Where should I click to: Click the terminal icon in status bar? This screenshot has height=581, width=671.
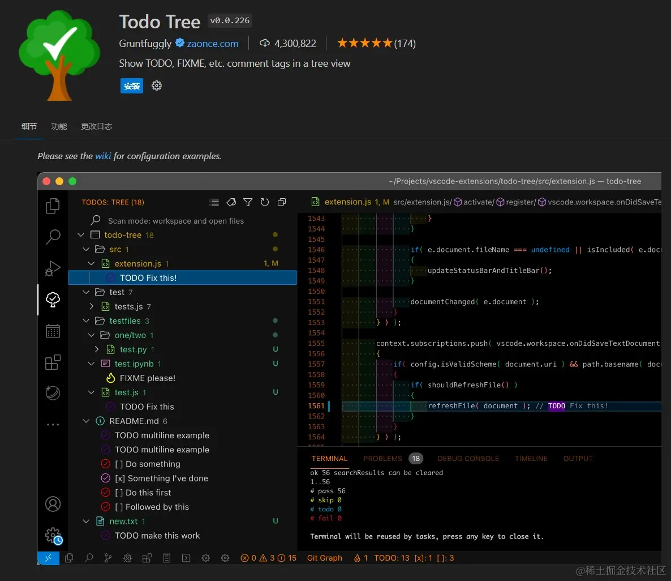[186, 558]
